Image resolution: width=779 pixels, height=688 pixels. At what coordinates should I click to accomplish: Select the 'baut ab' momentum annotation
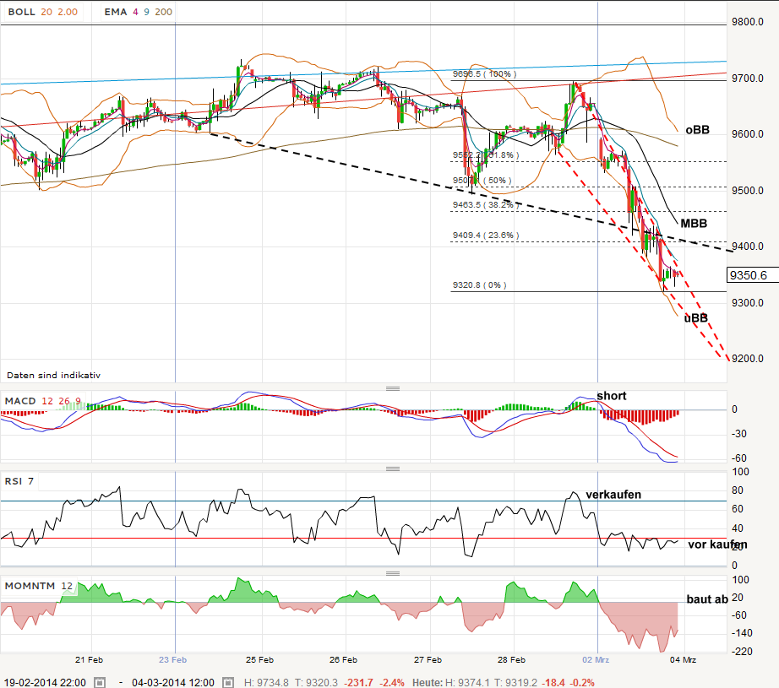point(707,599)
